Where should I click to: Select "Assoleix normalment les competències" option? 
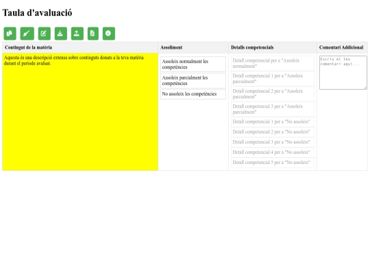(193, 64)
